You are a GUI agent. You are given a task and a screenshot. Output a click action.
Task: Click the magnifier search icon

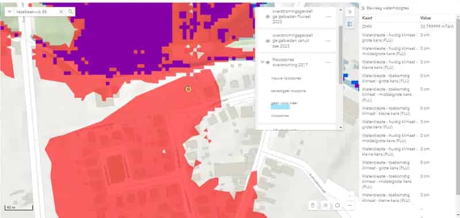[x=70, y=11]
